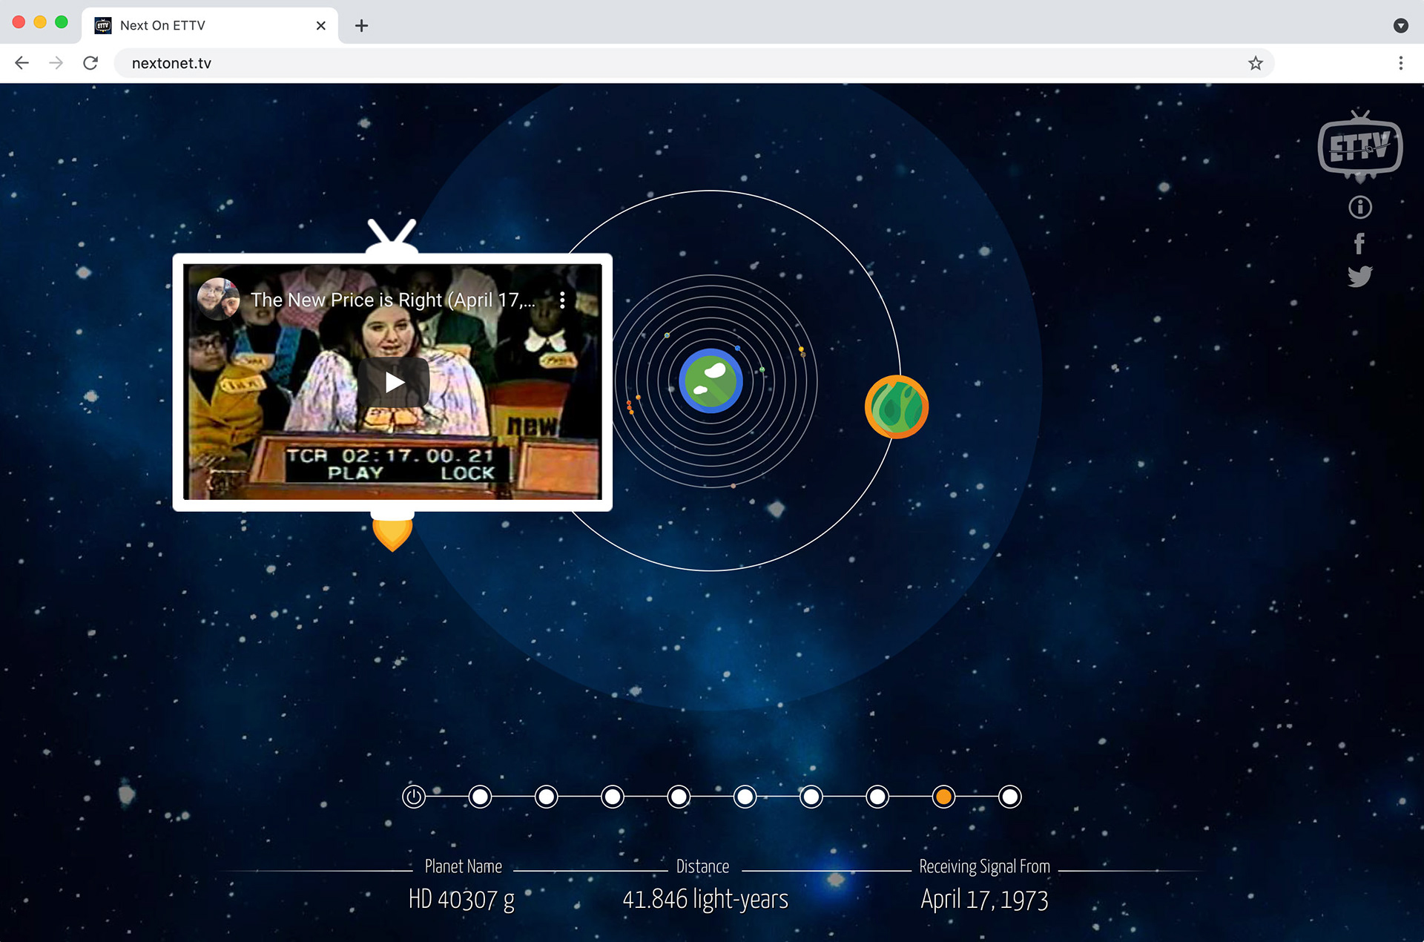Click the 41.846 light-years distance value
Image resolution: width=1424 pixels, height=942 pixels.
pyautogui.click(x=705, y=900)
